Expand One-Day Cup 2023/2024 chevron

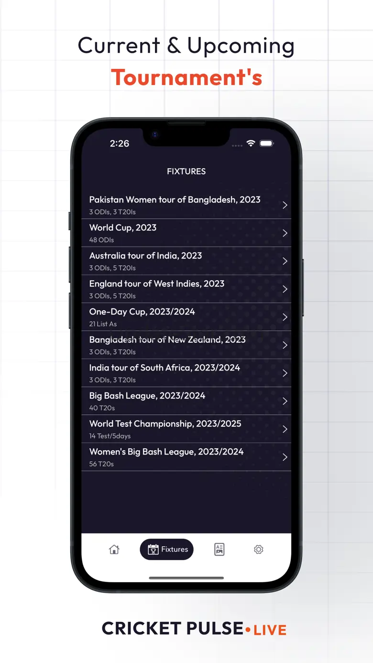click(285, 317)
